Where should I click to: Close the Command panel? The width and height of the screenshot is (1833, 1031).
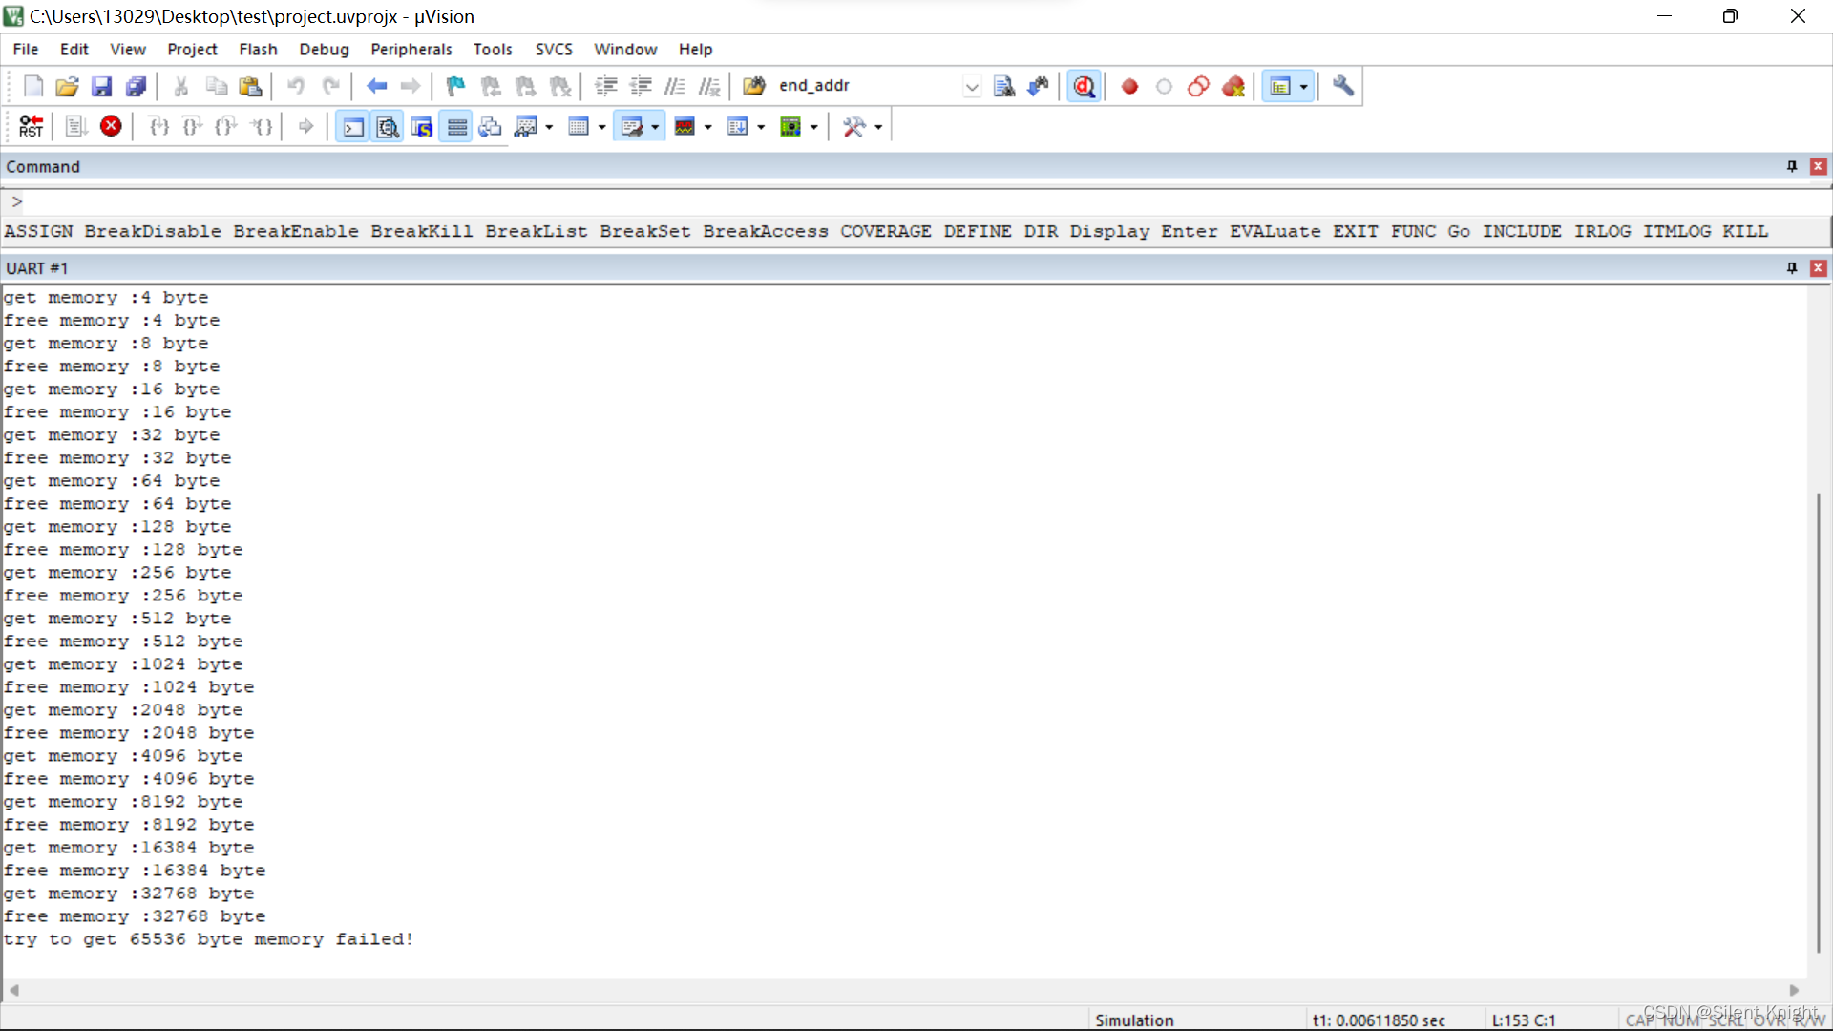click(x=1818, y=166)
